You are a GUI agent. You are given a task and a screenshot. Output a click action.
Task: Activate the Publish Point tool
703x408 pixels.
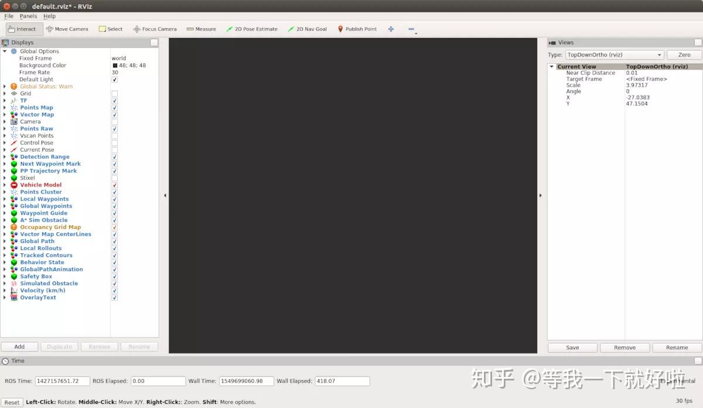(x=357, y=28)
